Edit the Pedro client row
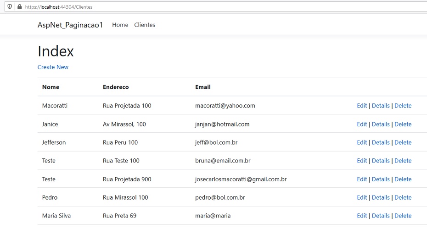The height and width of the screenshot is (228, 427). tap(362, 197)
